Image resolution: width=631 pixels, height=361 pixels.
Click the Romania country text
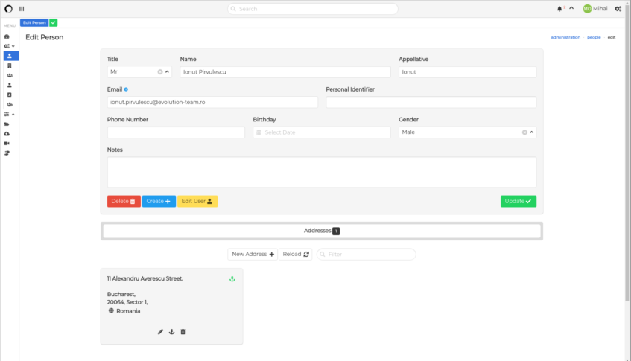tap(128, 310)
